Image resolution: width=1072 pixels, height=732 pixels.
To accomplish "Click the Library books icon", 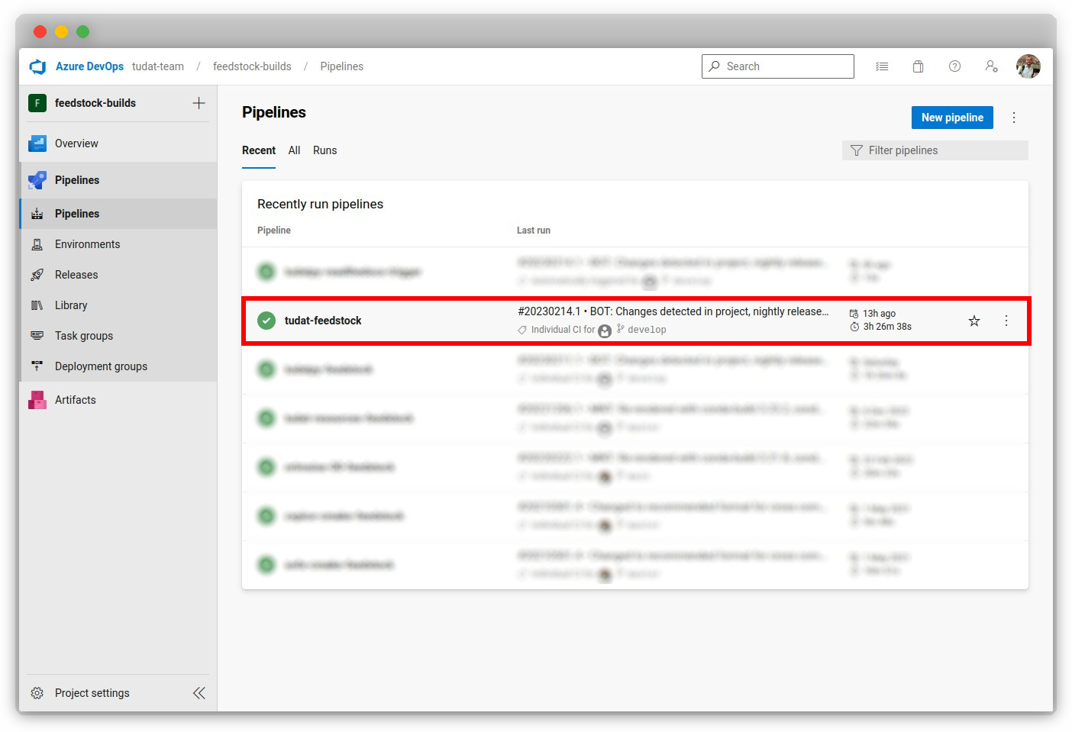I will click(37, 305).
